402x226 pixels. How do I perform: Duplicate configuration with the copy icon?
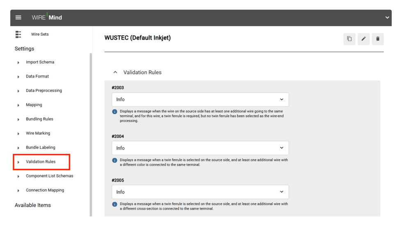349,39
